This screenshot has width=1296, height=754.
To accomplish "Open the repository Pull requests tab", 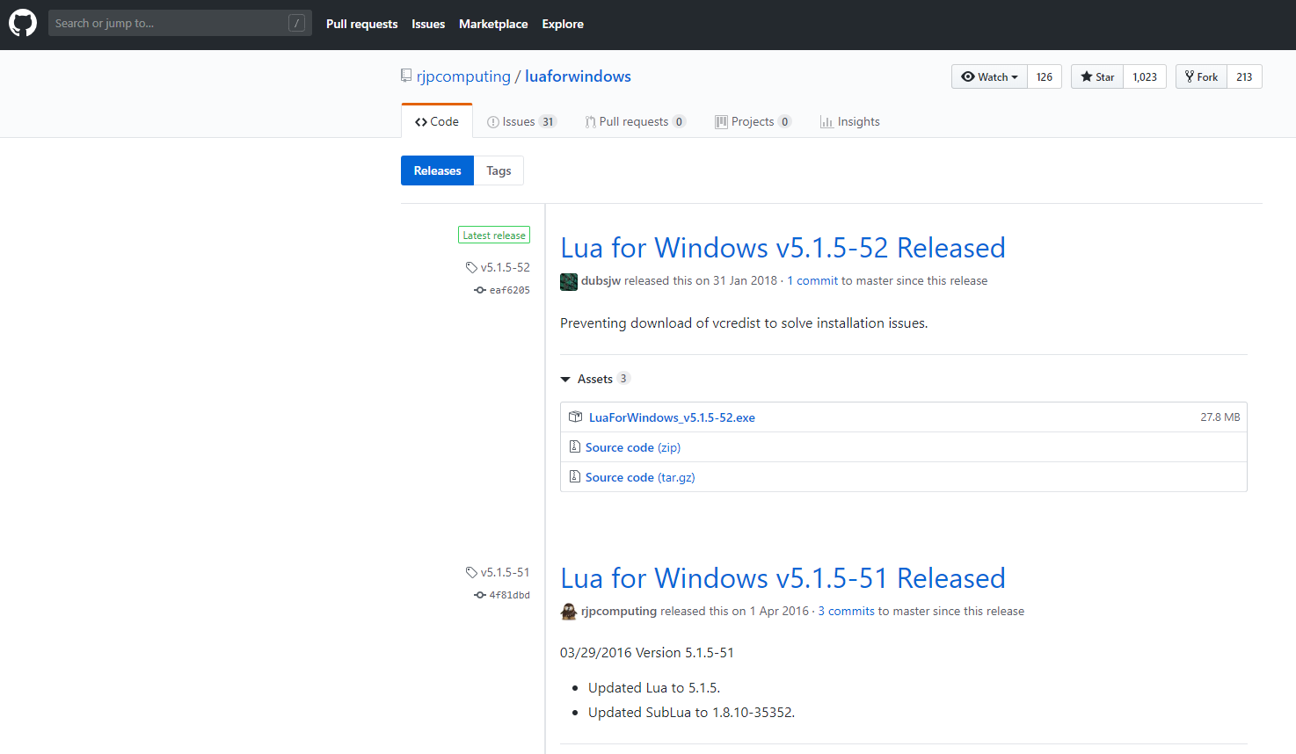I will pyautogui.click(x=635, y=121).
